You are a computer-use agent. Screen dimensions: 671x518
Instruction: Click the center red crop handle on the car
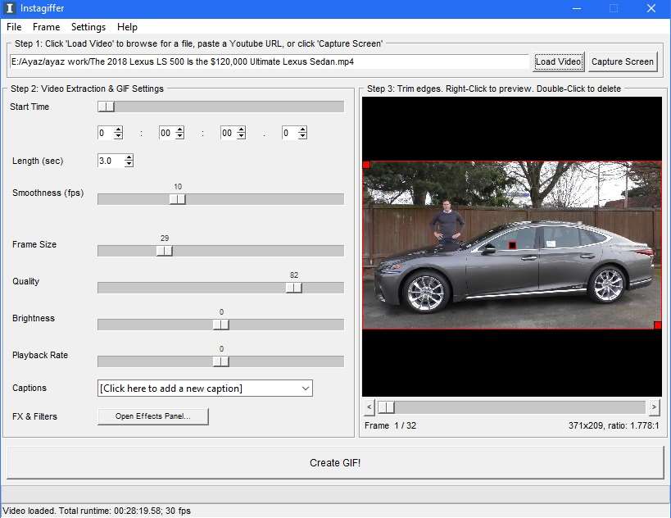(x=512, y=245)
